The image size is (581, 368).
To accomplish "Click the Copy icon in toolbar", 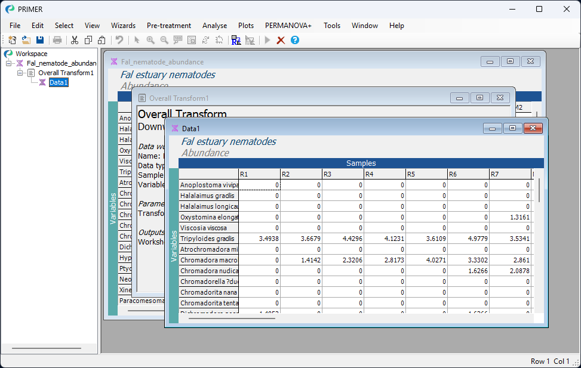I will pyautogui.click(x=88, y=40).
